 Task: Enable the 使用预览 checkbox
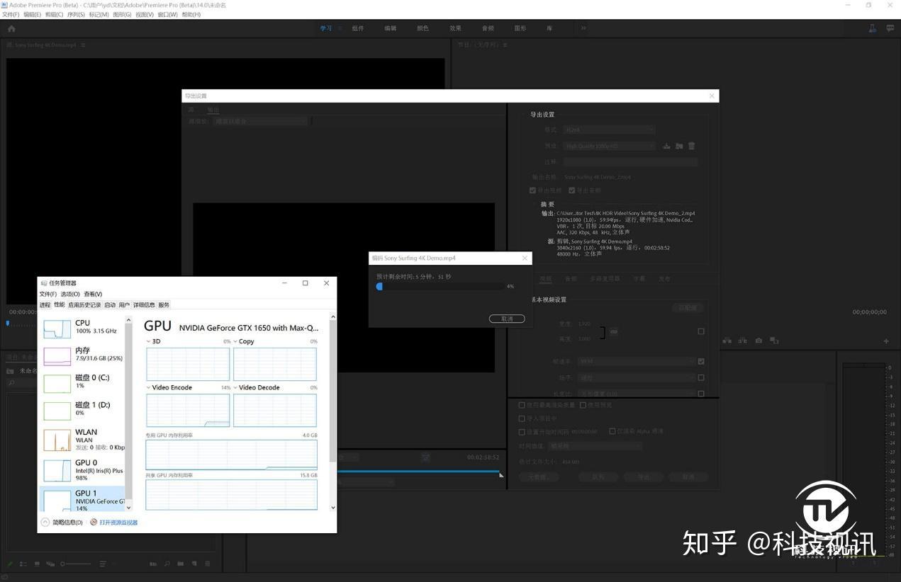tap(583, 405)
